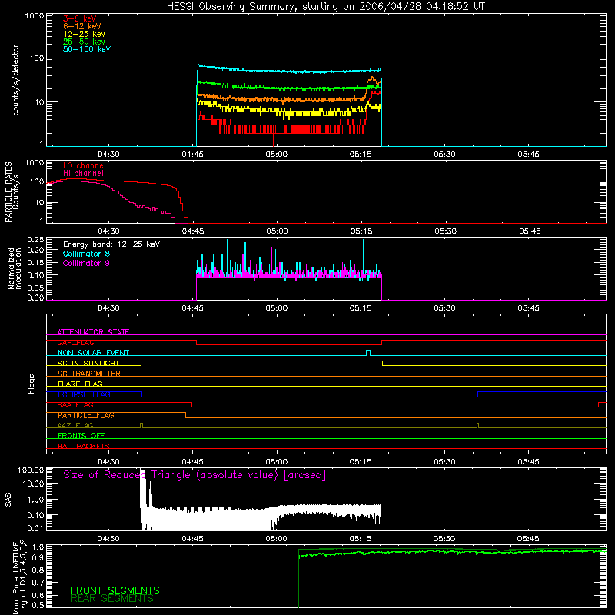Click the 05:30 tick label under Flags panel

click(445, 462)
